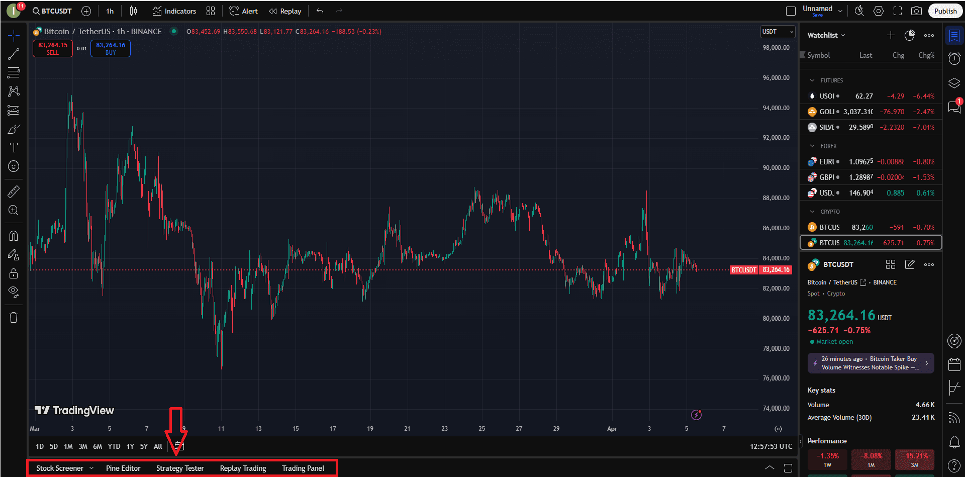Collapse the FOREX watchlist section
Image resolution: width=965 pixels, height=477 pixels.
click(812, 146)
